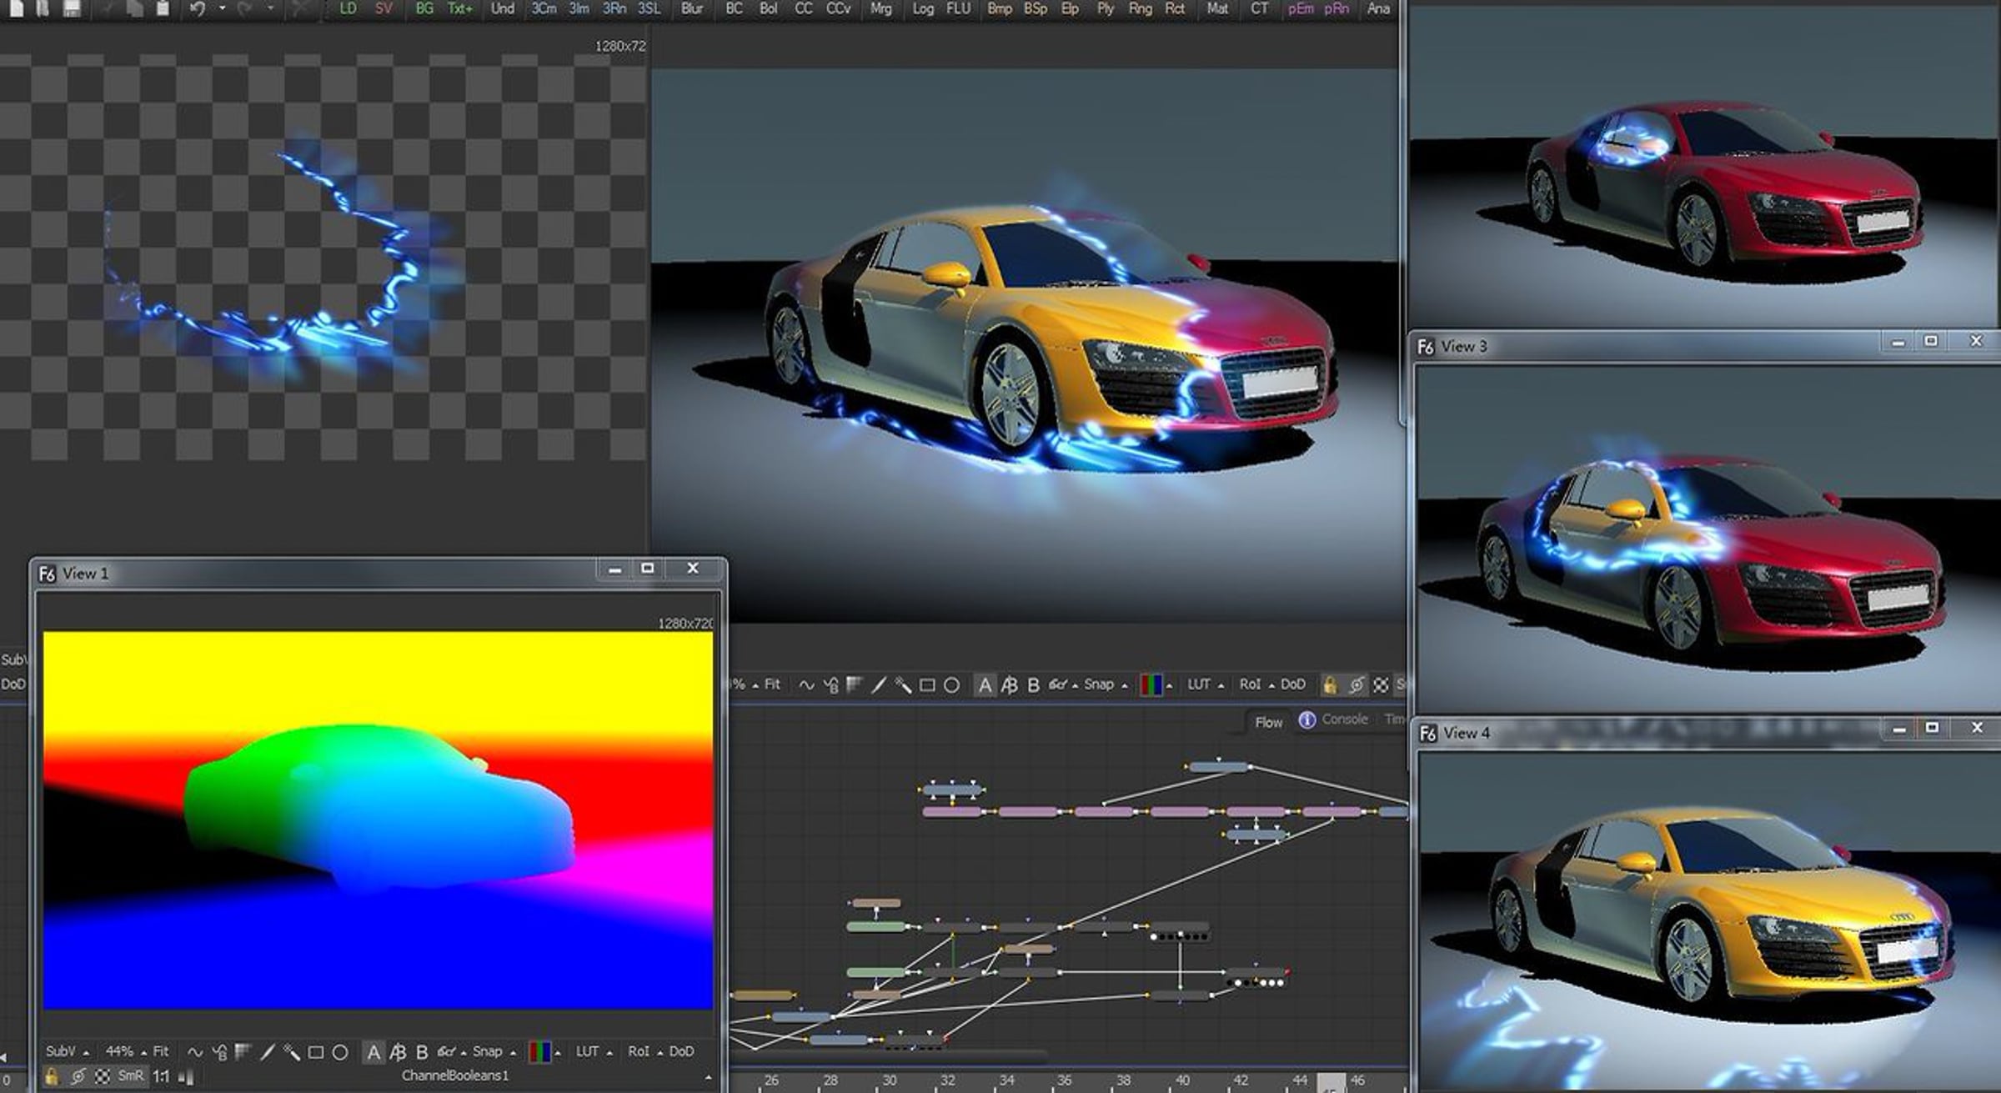
Task: Open the LUT dropdown in main viewer toolbar
Action: [x=1206, y=685]
